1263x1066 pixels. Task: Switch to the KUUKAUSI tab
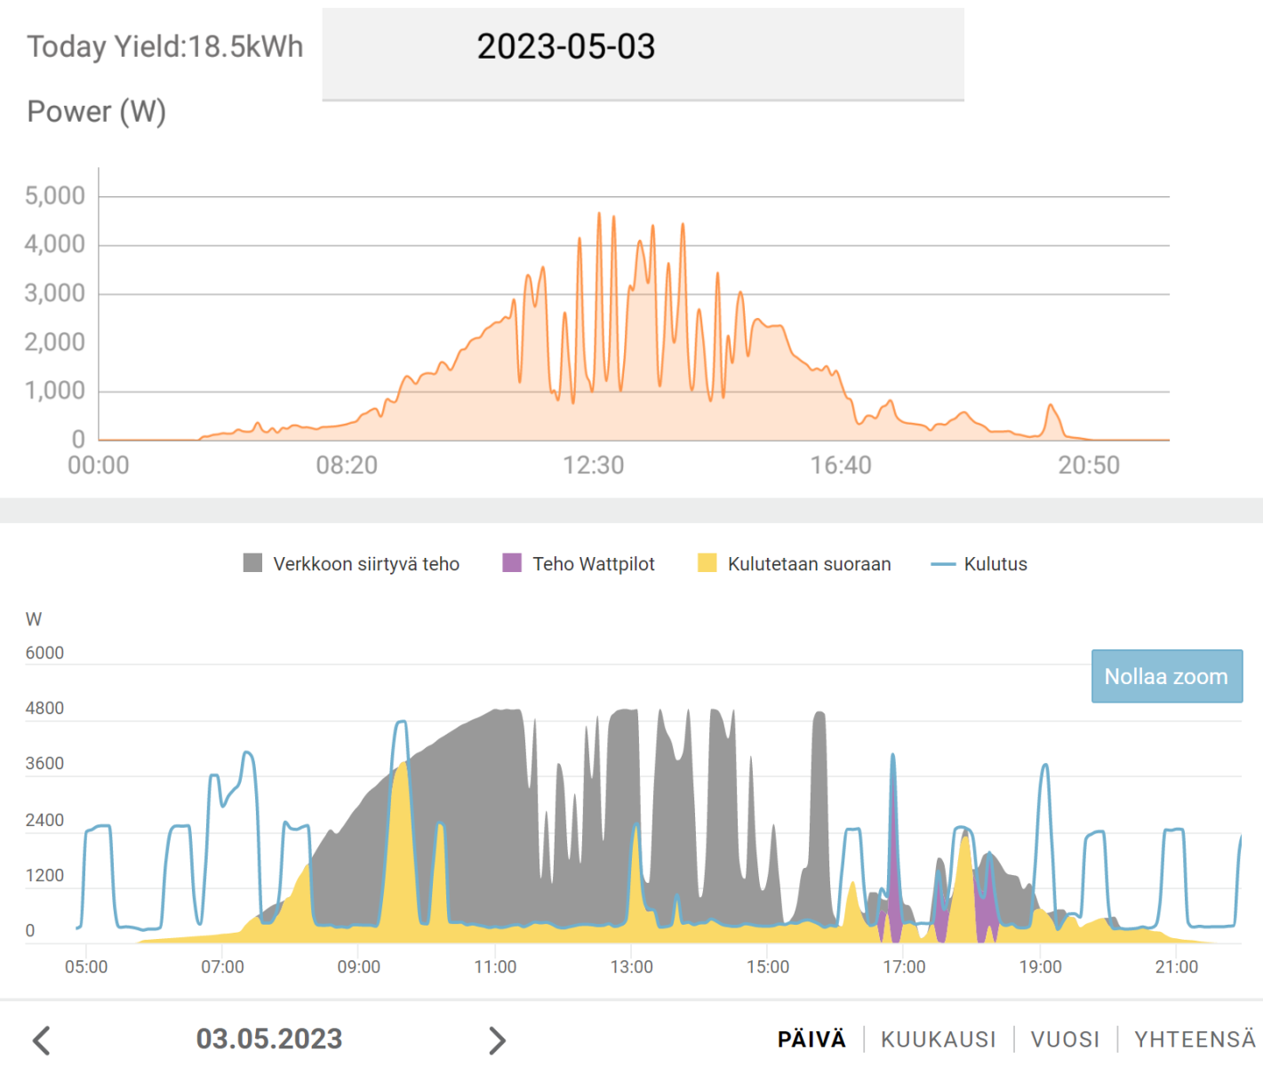point(939,1039)
